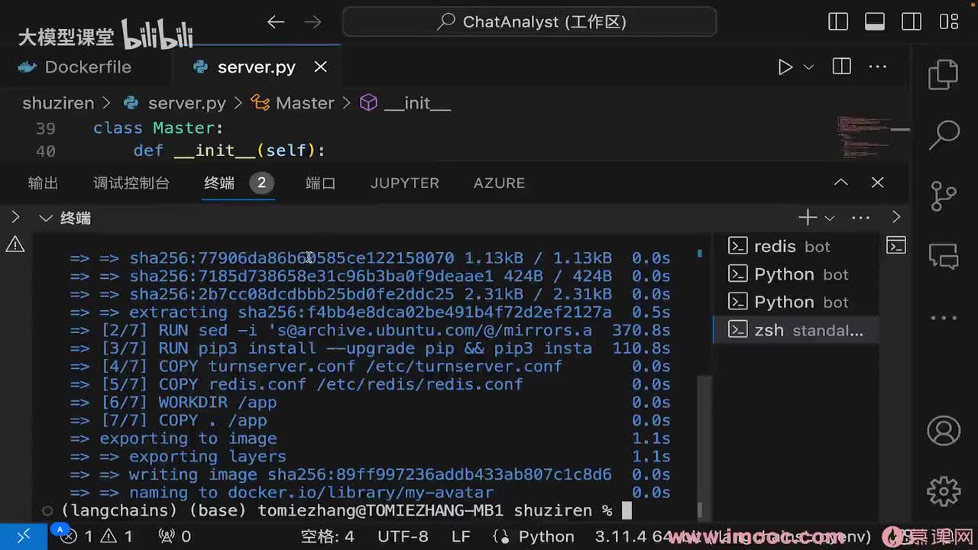The image size is (978, 550).
Task: Close the server.py tab
Action: coord(321,67)
